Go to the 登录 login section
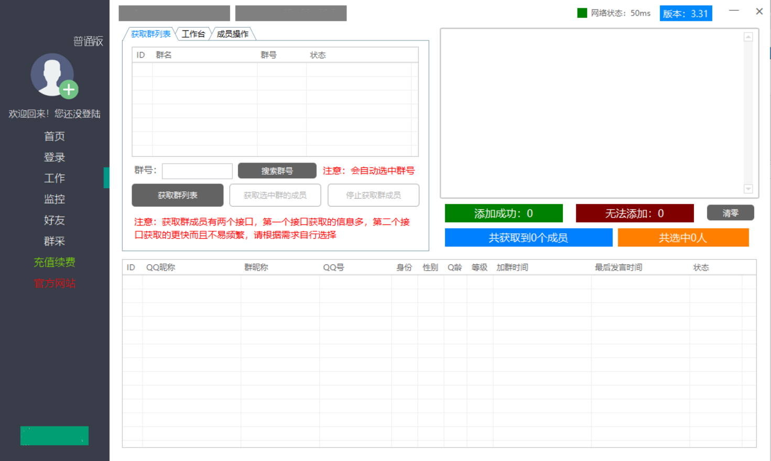 [x=55, y=157]
